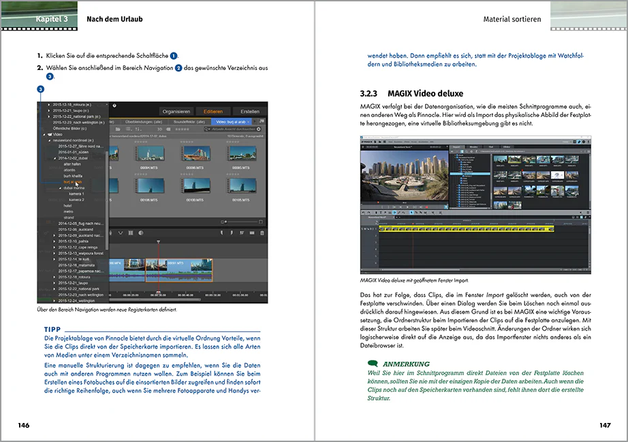This screenshot has width=628, height=442.
Task: Select the 00091.MTS clip on Pinnacle timeline
Action: [x=178, y=271]
